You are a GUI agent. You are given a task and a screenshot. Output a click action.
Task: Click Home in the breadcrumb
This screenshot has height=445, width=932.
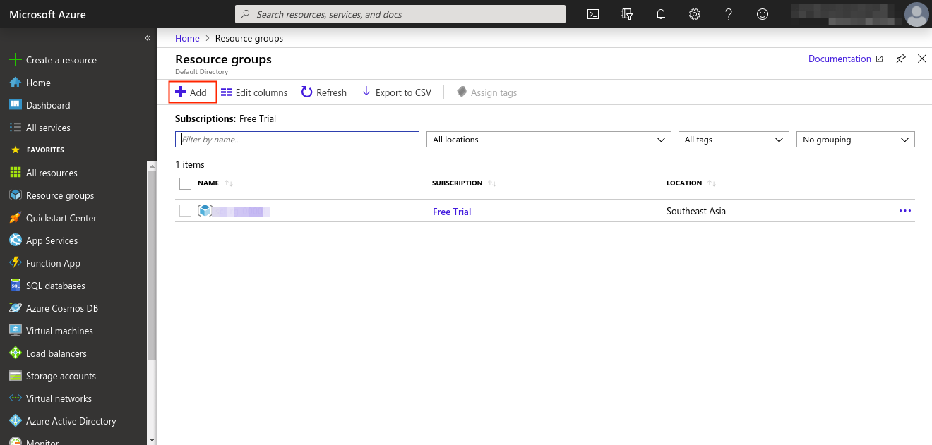pos(187,38)
